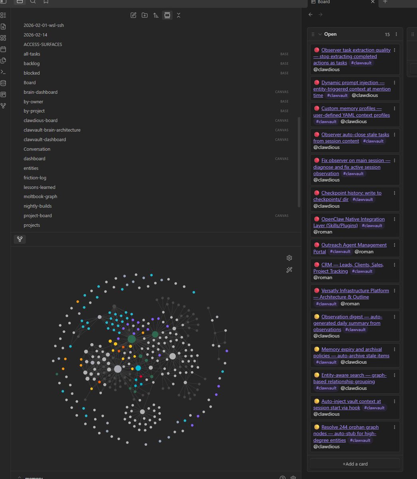Select the large cyan graph node
This screenshot has width=417, height=479.
coord(138,368)
